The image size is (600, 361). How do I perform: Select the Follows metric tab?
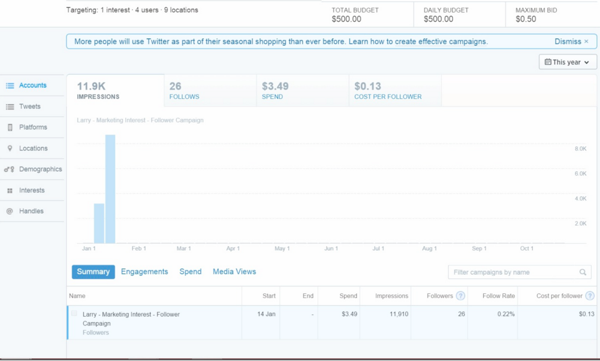[210, 91]
